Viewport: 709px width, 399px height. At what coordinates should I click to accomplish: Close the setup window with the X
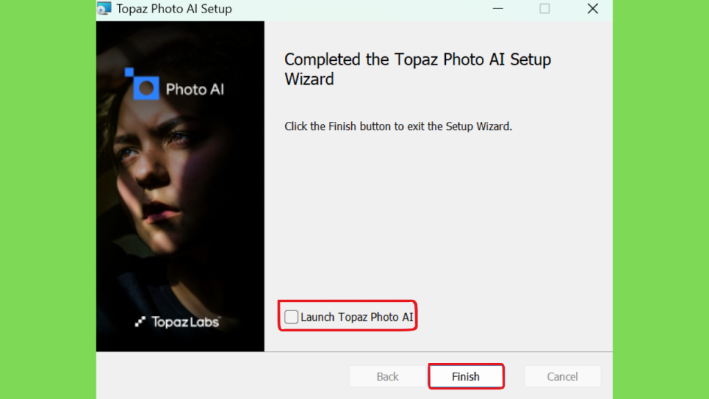pos(593,9)
